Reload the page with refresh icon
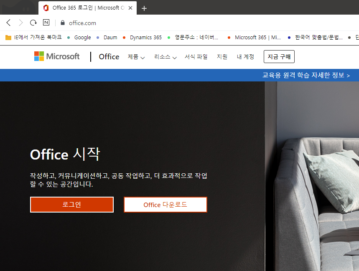The height and width of the screenshot is (271, 359). pyautogui.click(x=33, y=23)
